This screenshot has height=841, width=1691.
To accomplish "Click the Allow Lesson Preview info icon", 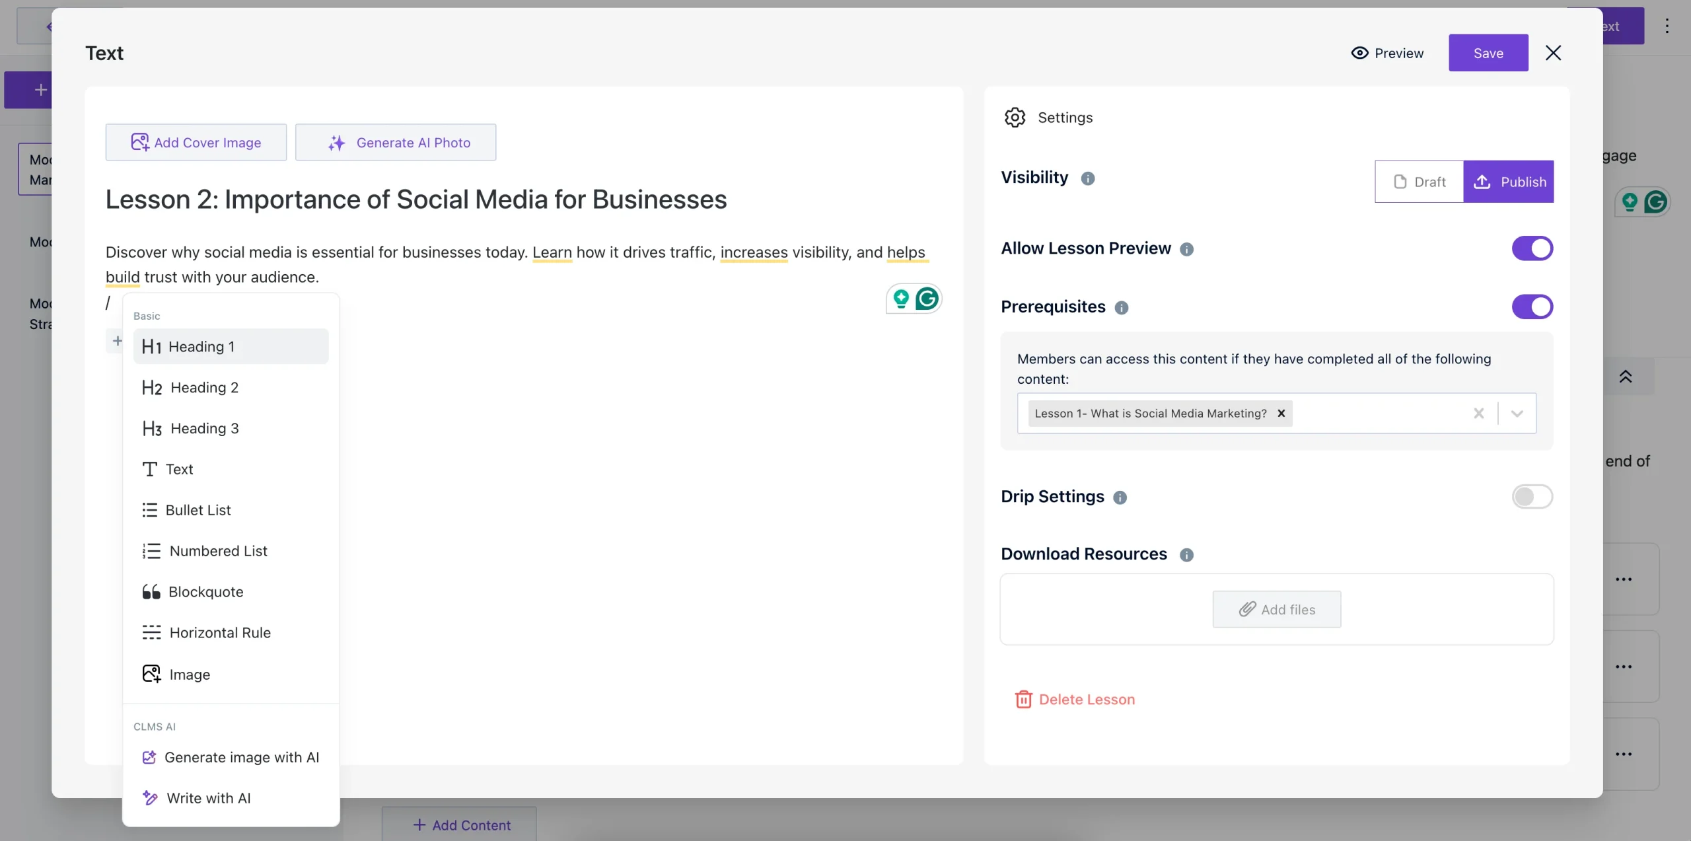I will pyautogui.click(x=1186, y=250).
